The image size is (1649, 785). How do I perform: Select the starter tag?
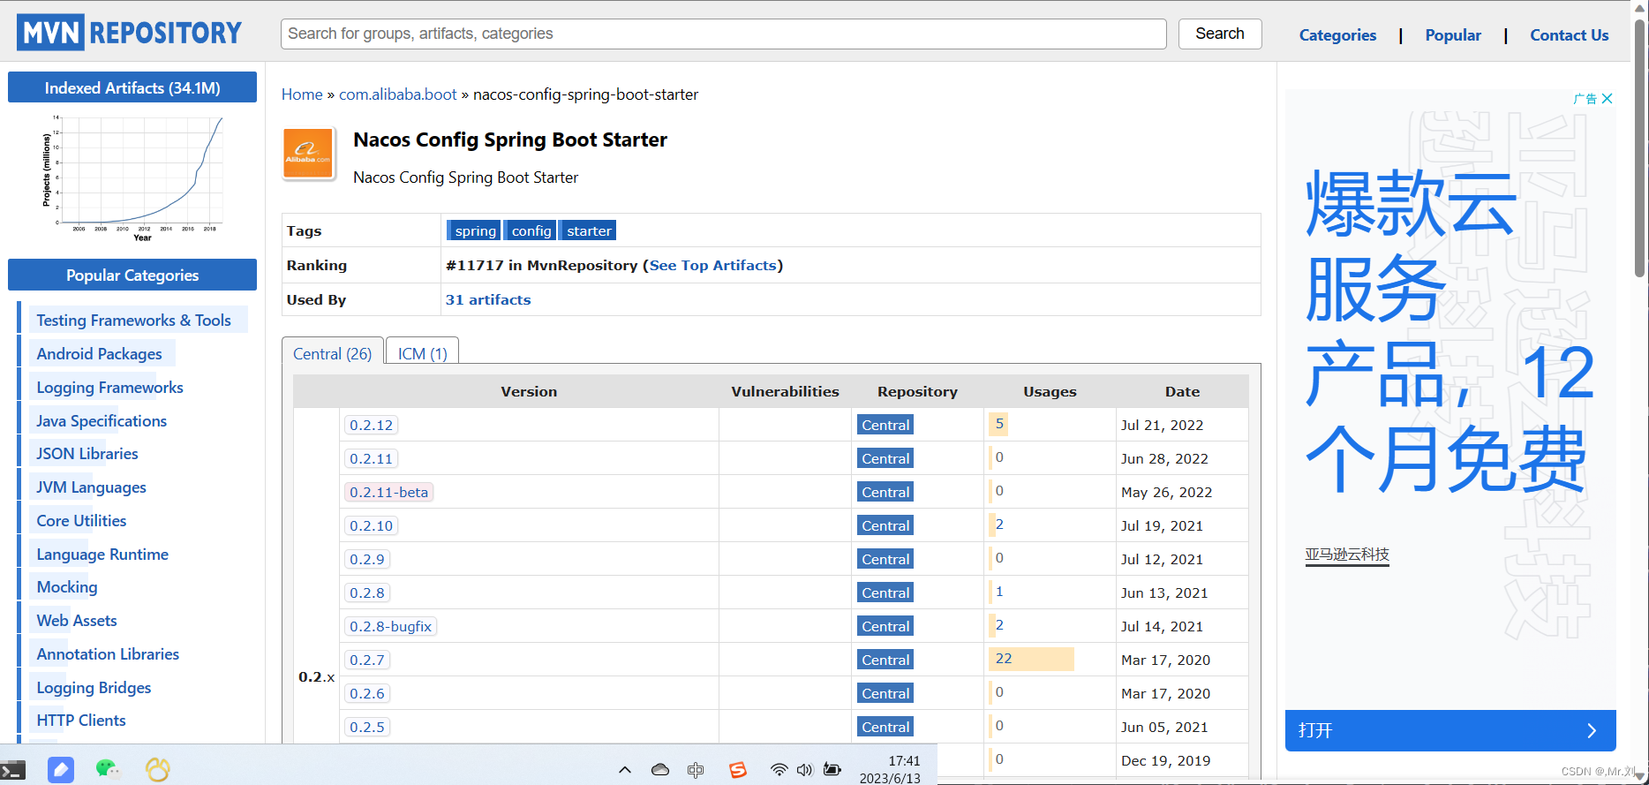click(588, 230)
